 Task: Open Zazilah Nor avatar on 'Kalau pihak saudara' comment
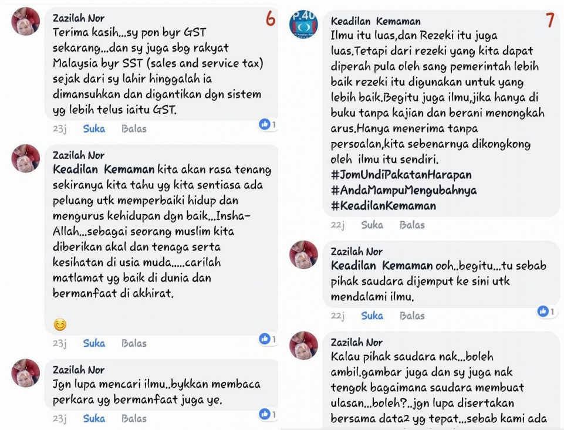click(x=303, y=346)
